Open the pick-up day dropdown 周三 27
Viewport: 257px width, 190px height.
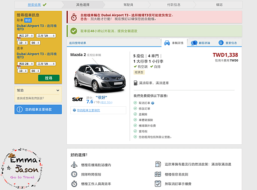(x=26, y=35)
